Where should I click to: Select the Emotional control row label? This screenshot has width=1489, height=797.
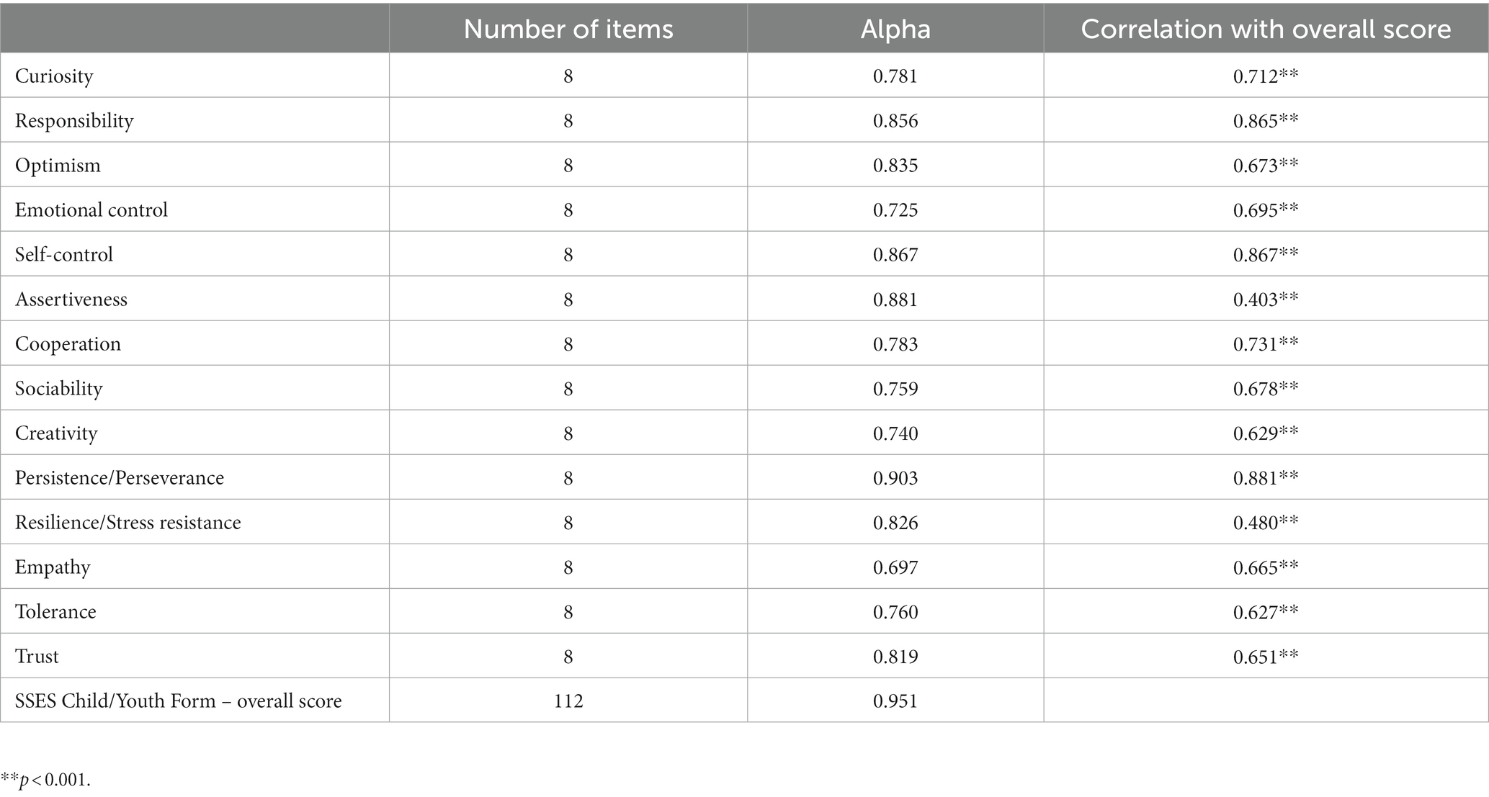pos(91,210)
